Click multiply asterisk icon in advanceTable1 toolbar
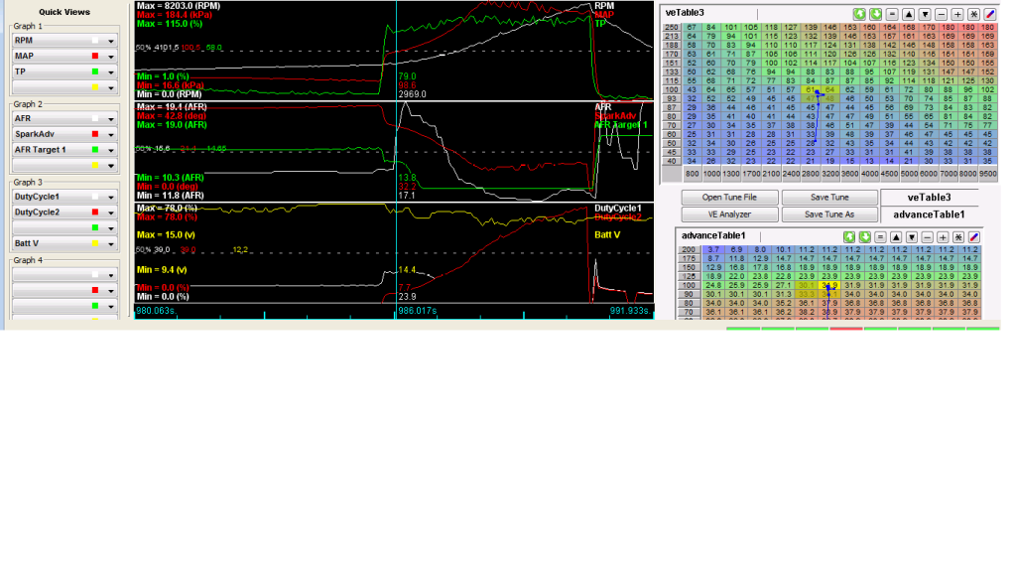The width and height of the screenshot is (1015, 571). (x=958, y=237)
